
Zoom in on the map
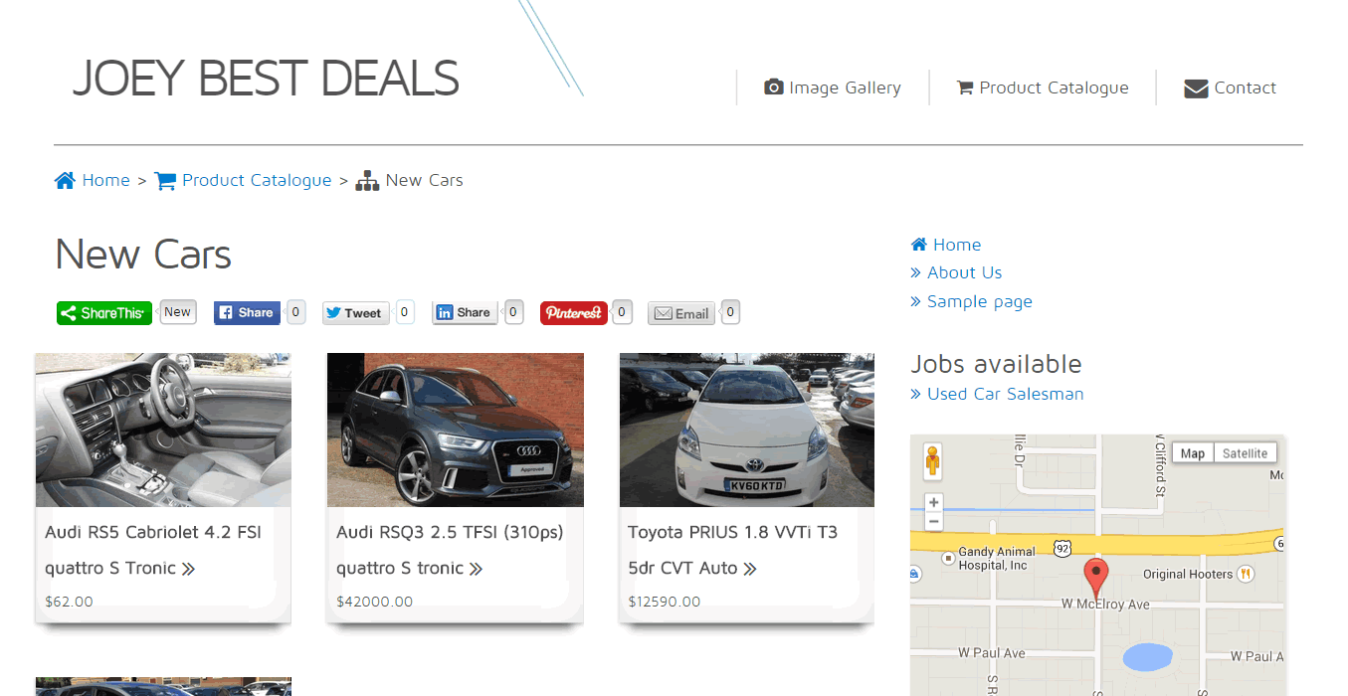click(x=933, y=503)
